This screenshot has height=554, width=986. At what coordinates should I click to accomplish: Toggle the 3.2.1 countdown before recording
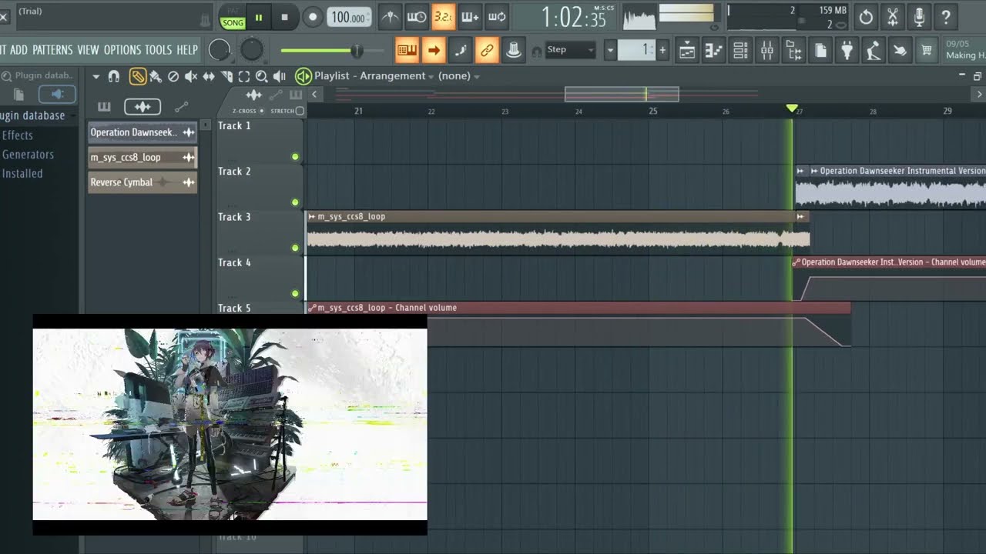[x=443, y=16]
